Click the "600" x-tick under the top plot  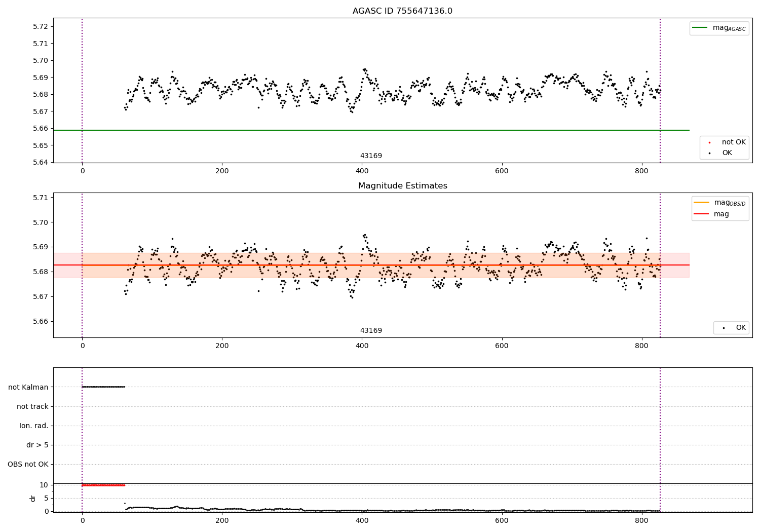[502, 171]
